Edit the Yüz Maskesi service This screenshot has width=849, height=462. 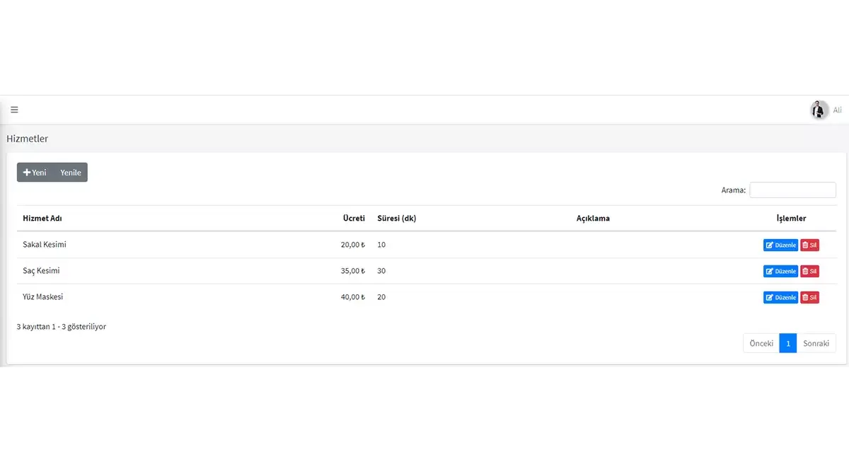tap(780, 298)
